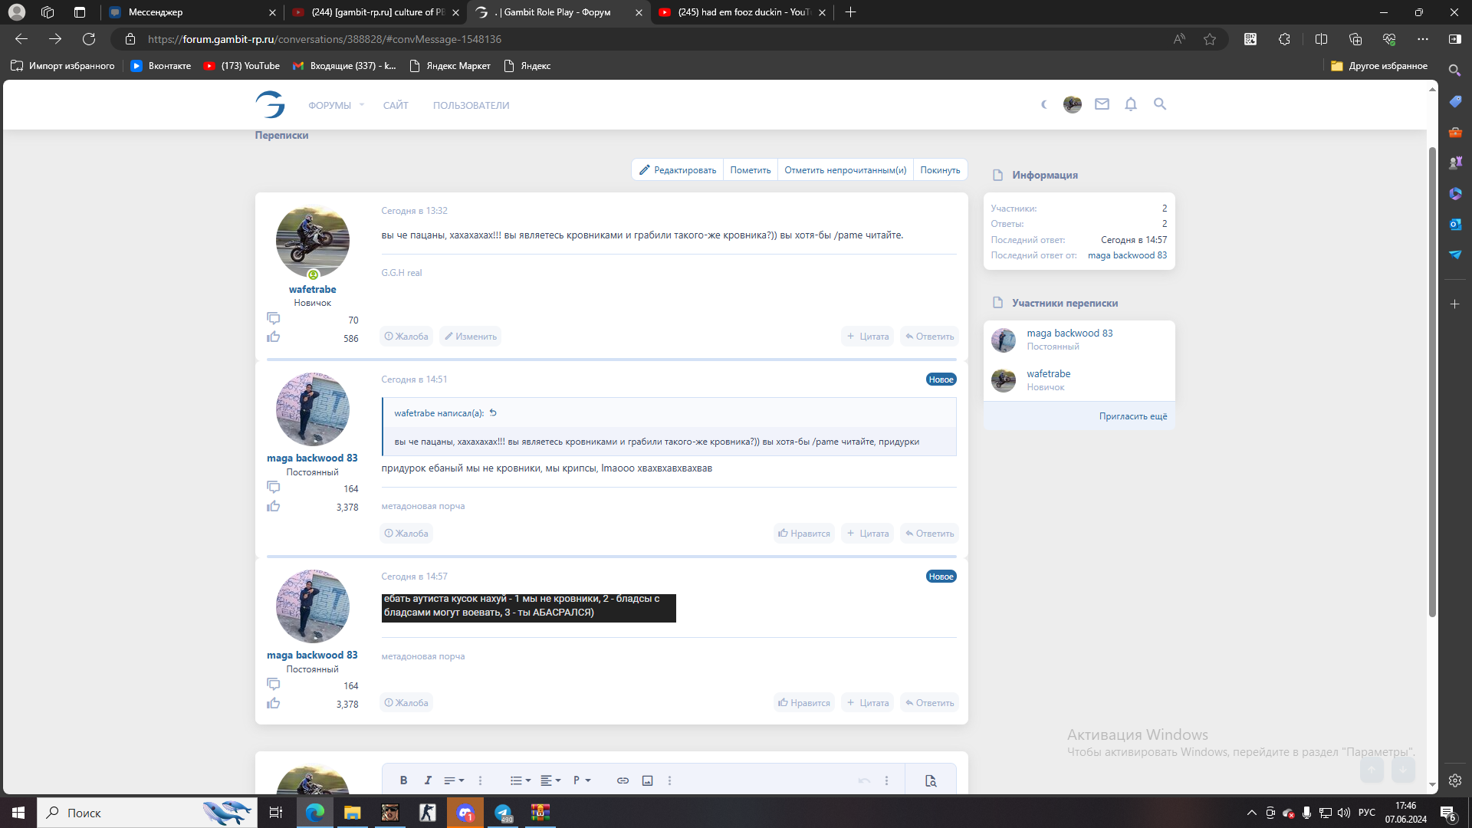The height and width of the screenshot is (828, 1472).
Task: Toggle italic formatting in the editor
Action: pyautogui.click(x=428, y=780)
